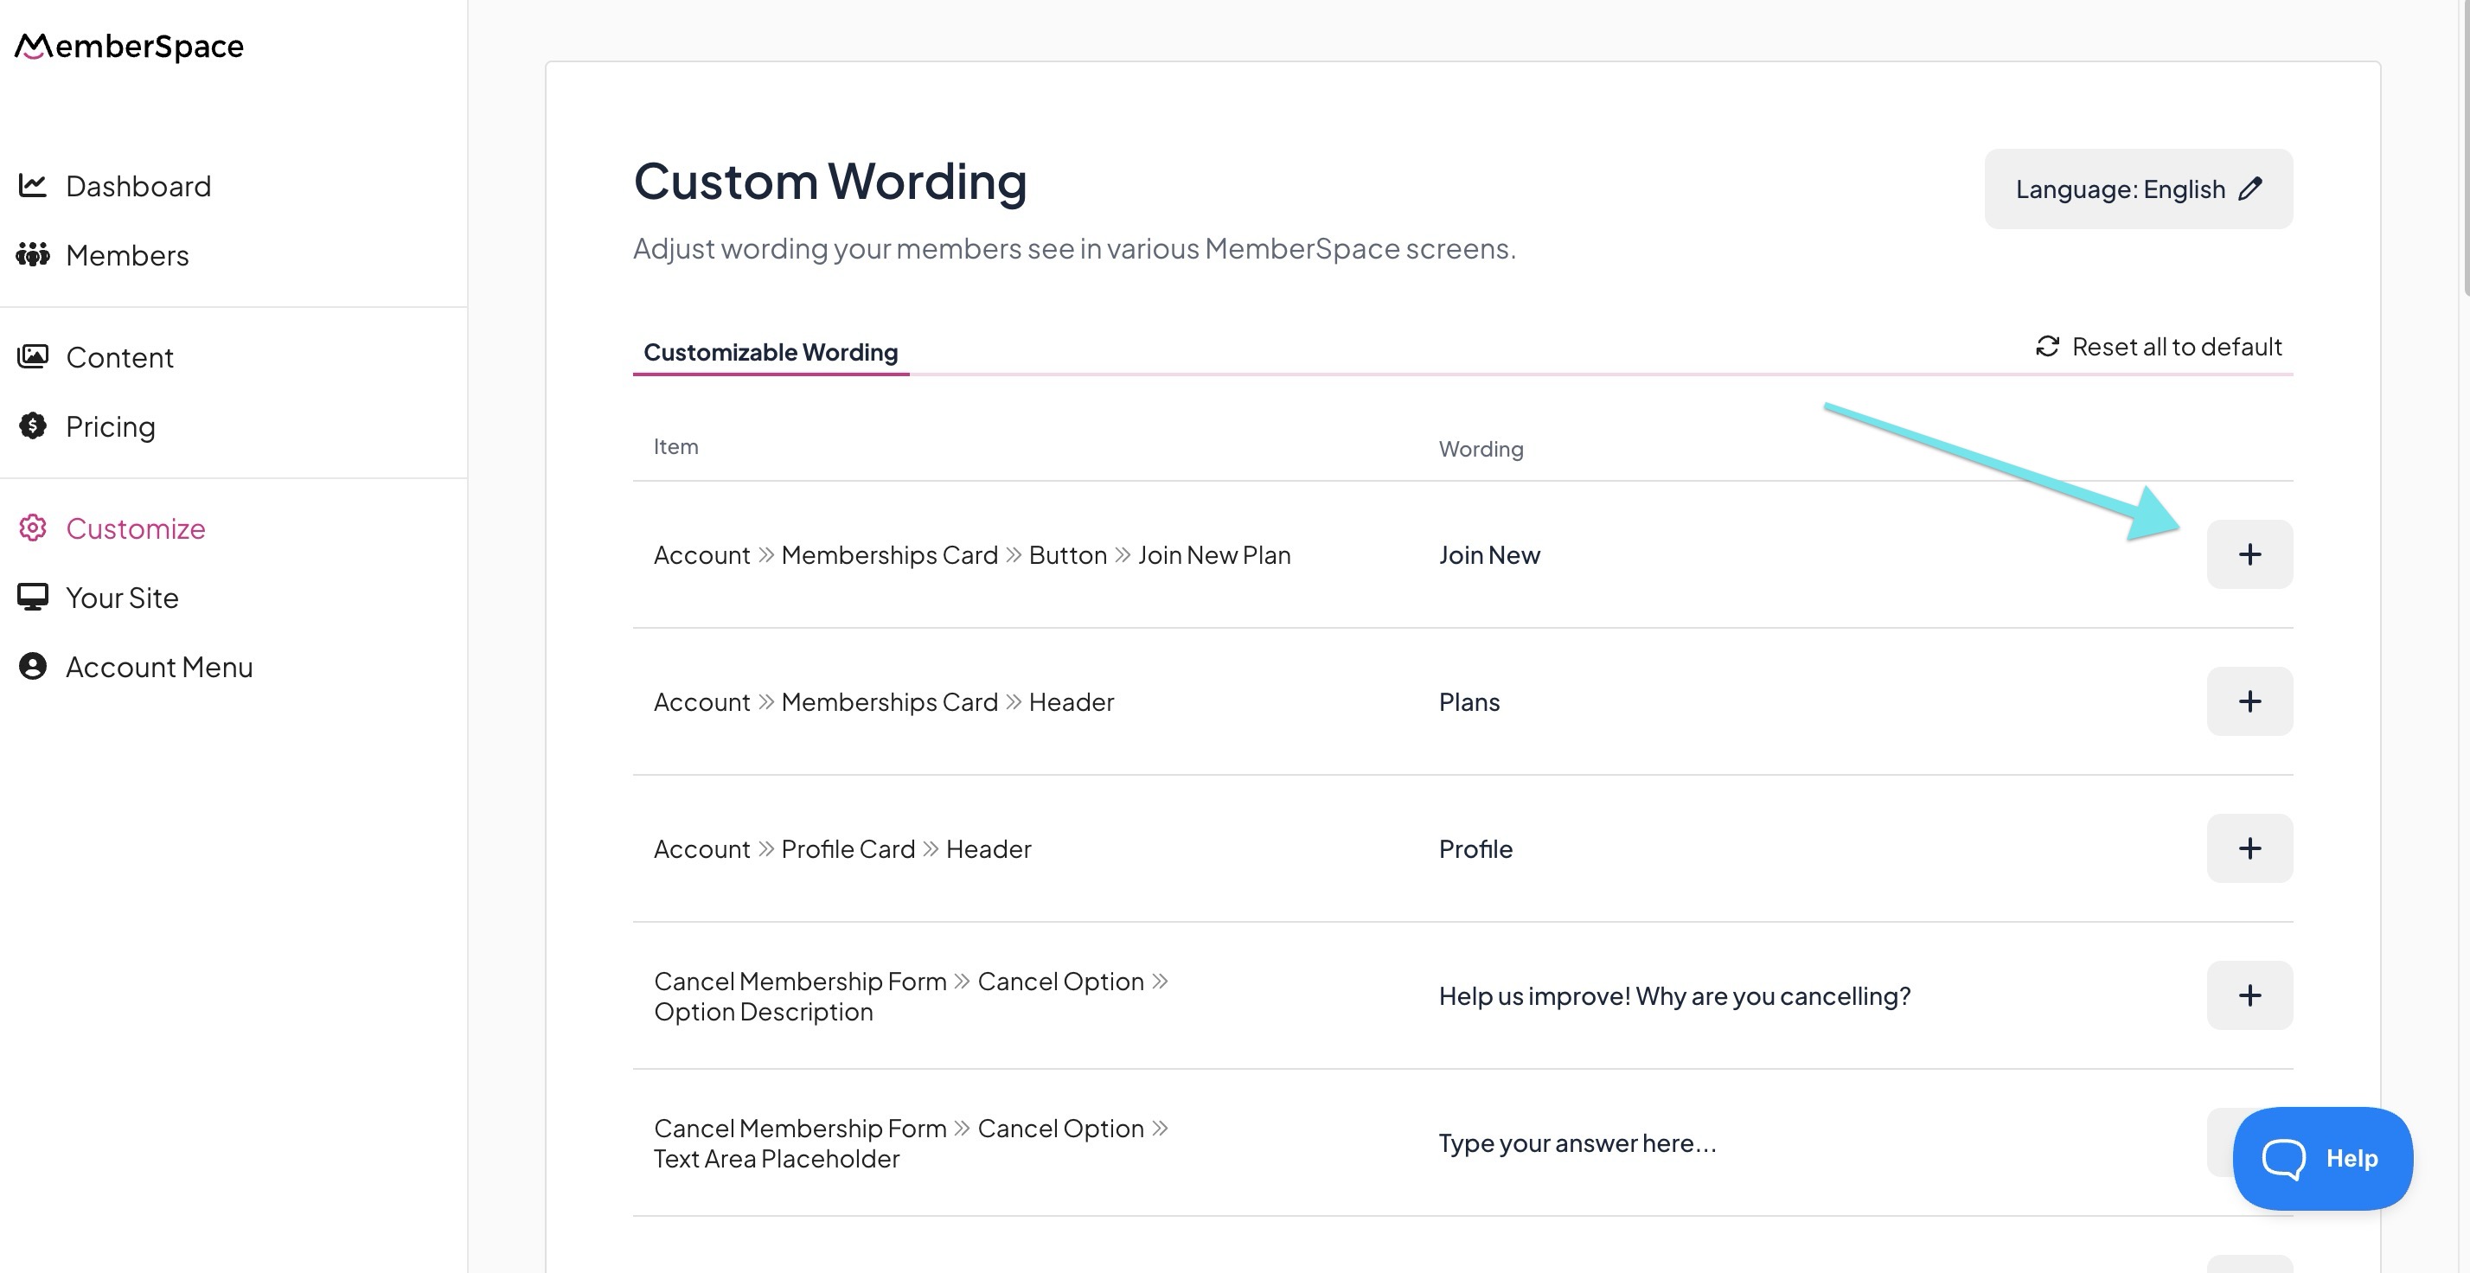Click Language: English button

tap(2138, 188)
